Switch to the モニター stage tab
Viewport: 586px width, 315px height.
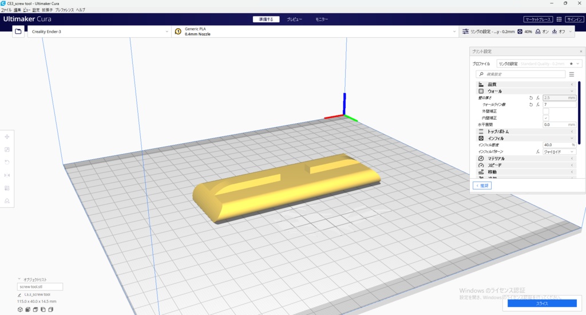coord(322,19)
